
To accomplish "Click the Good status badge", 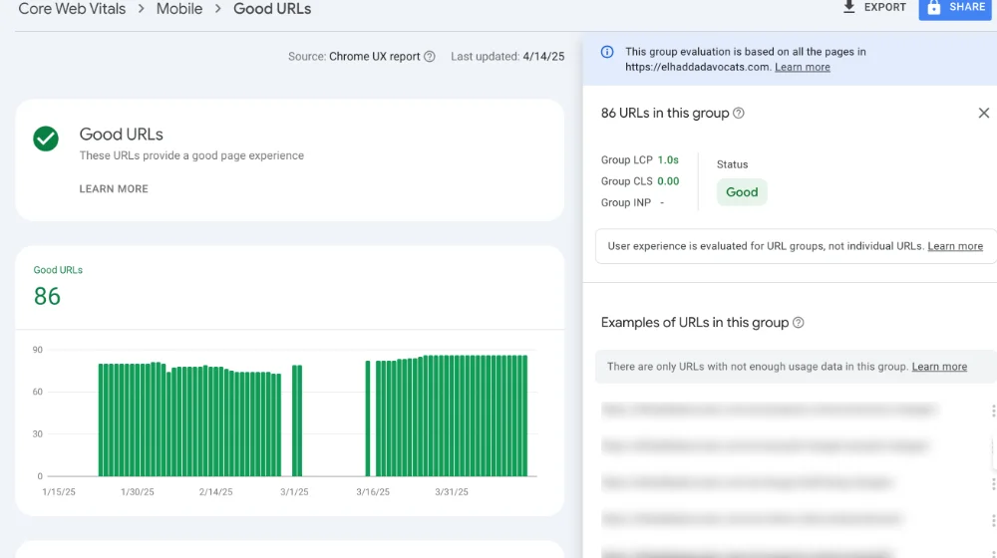I will [742, 192].
